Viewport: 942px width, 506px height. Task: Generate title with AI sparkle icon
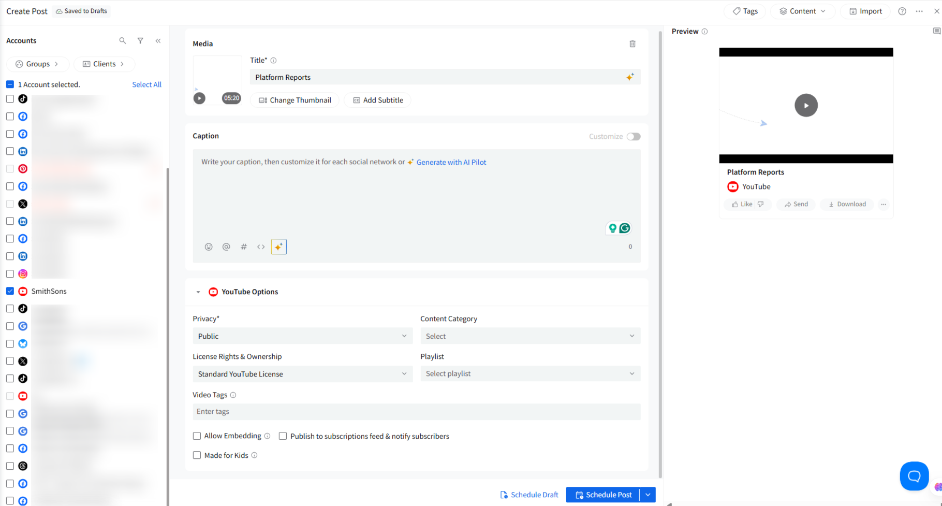tap(630, 77)
